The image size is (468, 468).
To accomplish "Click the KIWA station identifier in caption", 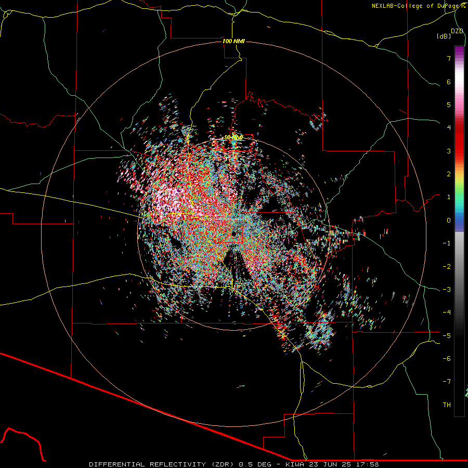I will pyautogui.click(x=295, y=464).
